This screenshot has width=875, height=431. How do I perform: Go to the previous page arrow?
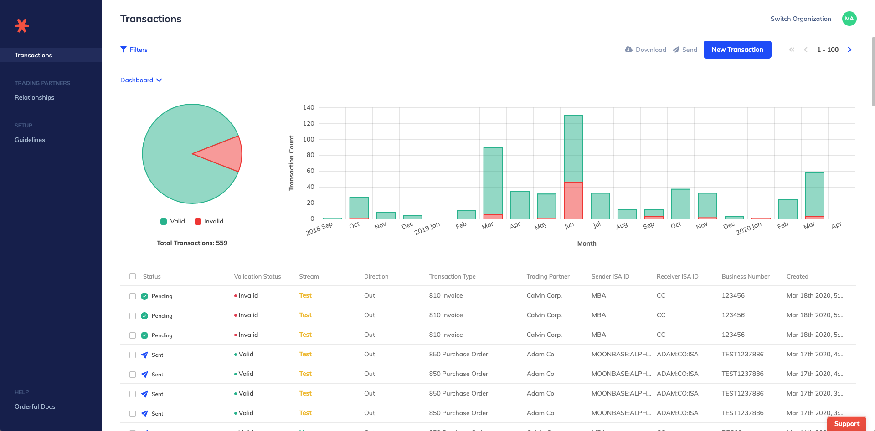[x=806, y=50]
